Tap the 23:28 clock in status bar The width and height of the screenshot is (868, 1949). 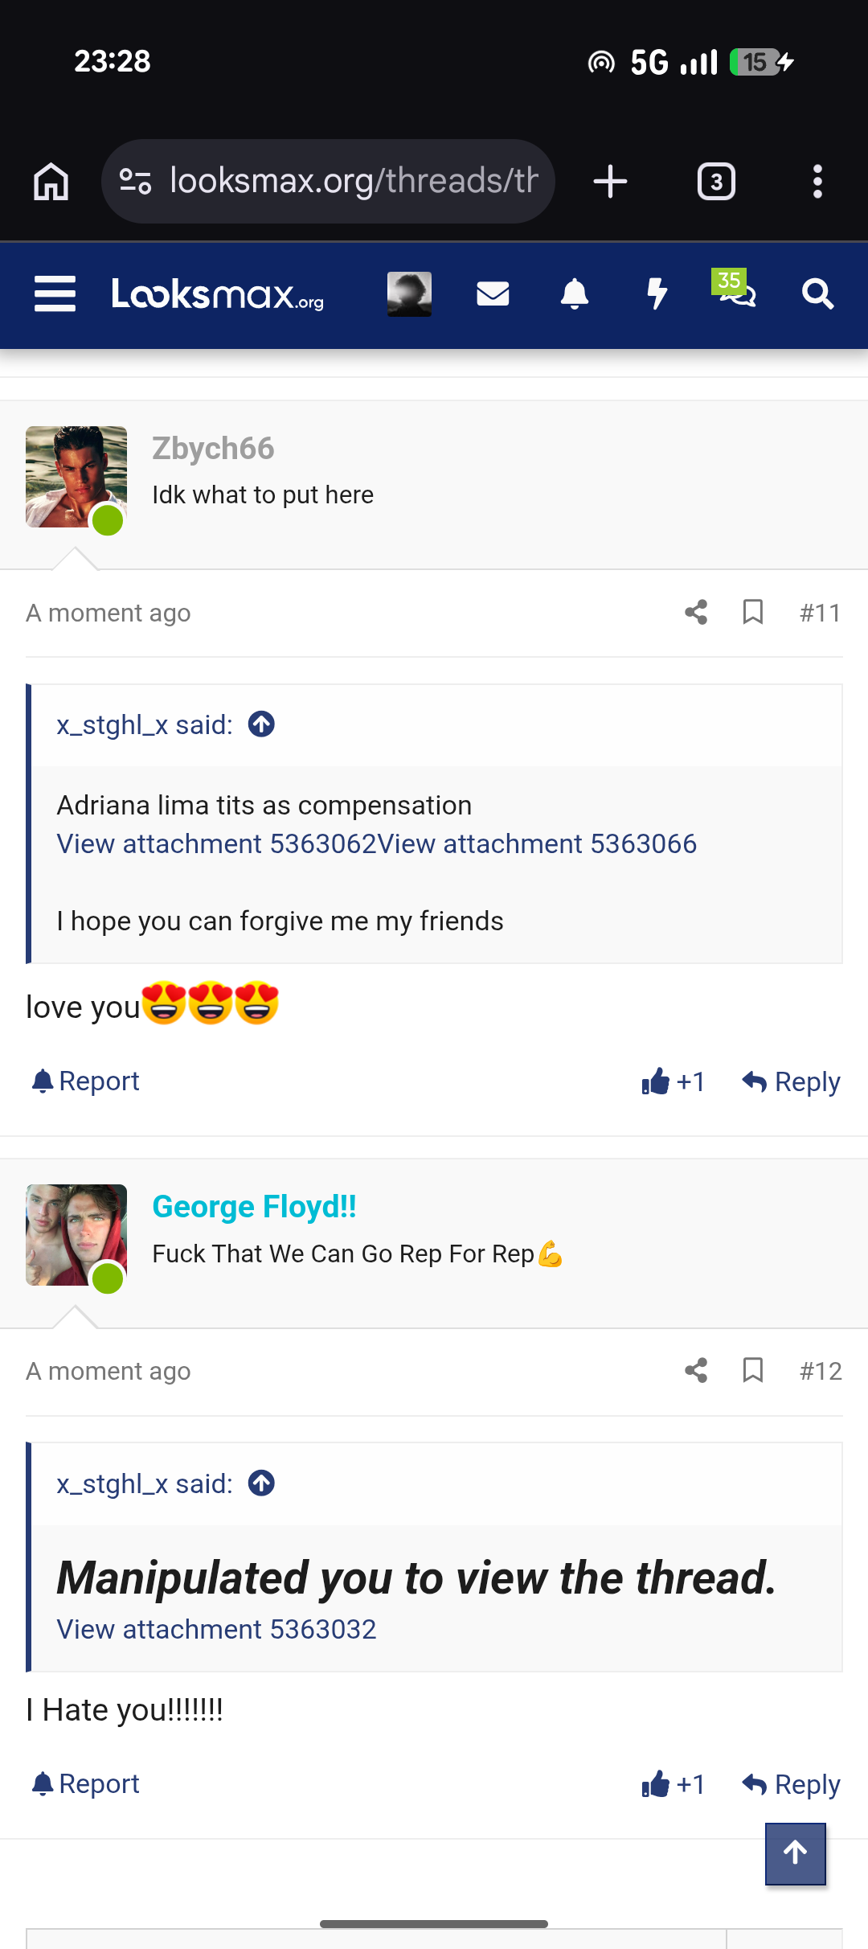[113, 61]
